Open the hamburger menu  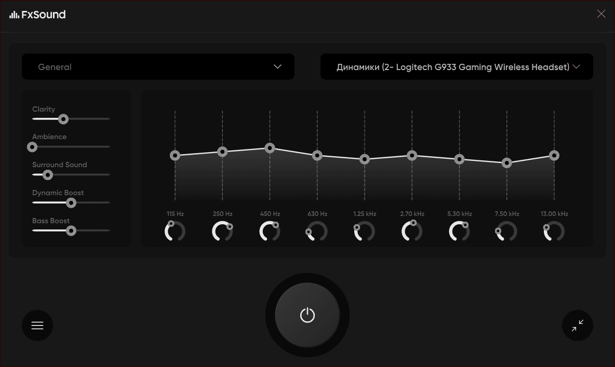click(37, 325)
